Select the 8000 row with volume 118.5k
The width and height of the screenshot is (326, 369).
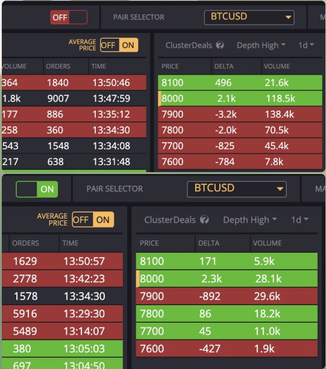click(240, 98)
